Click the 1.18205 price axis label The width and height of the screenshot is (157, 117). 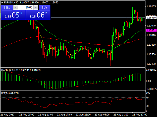[151, 6]
